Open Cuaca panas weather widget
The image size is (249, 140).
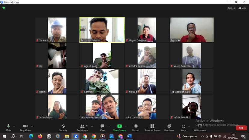(x=187, y=136)
